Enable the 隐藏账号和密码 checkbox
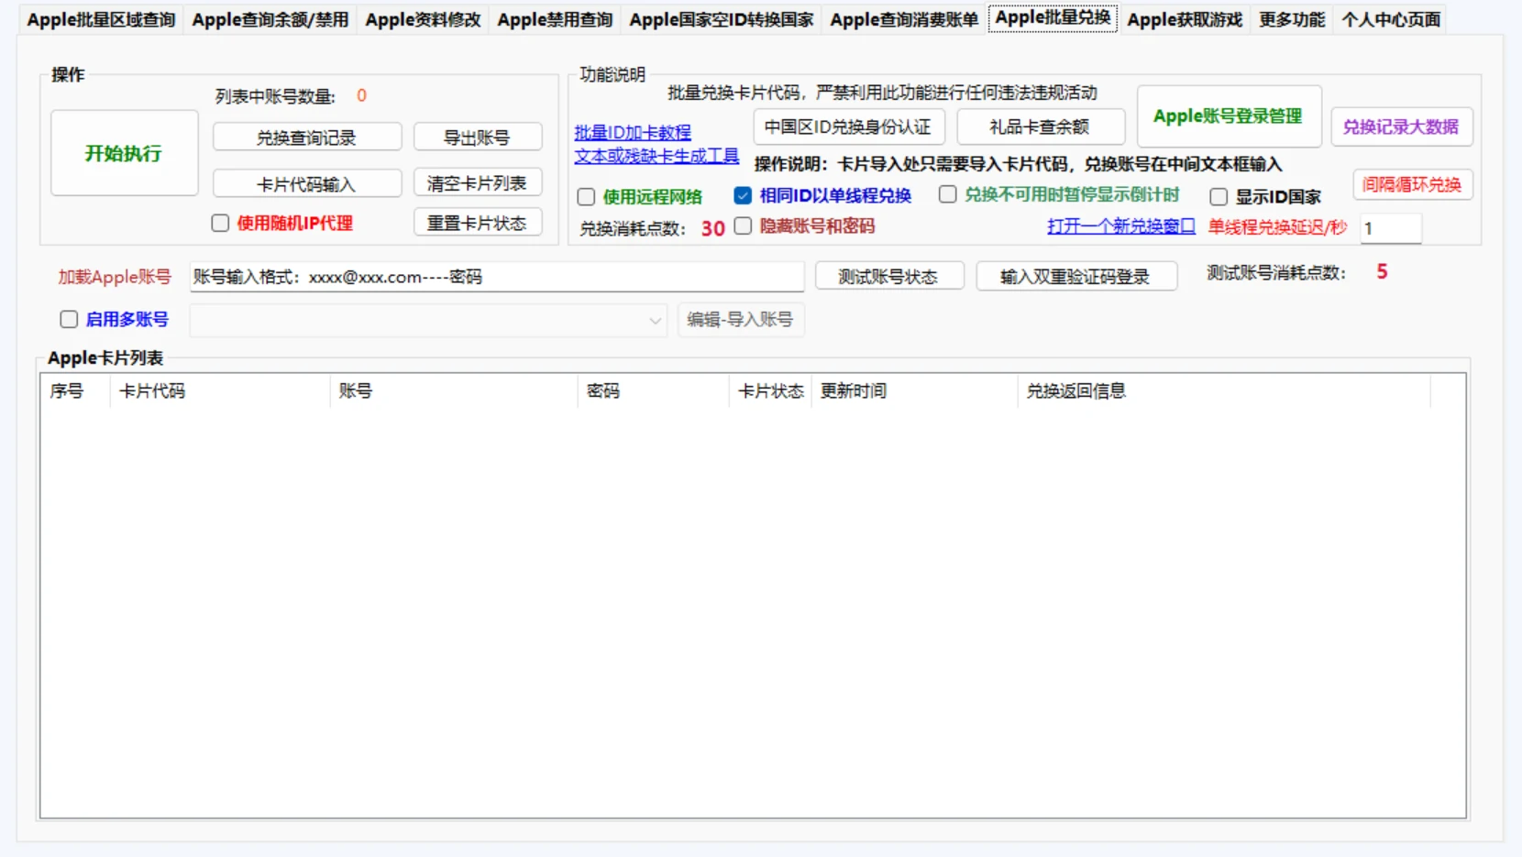The height and width of the screenshot is (857, 1522). coord(743,225)
